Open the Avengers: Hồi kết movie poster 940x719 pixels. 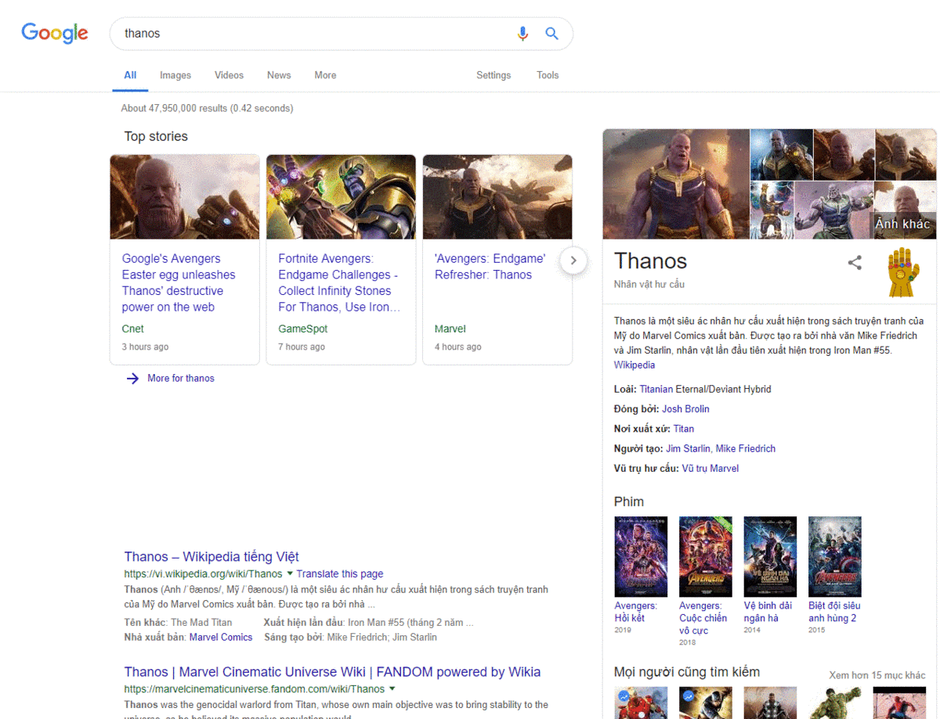click(x=641, y=556)
